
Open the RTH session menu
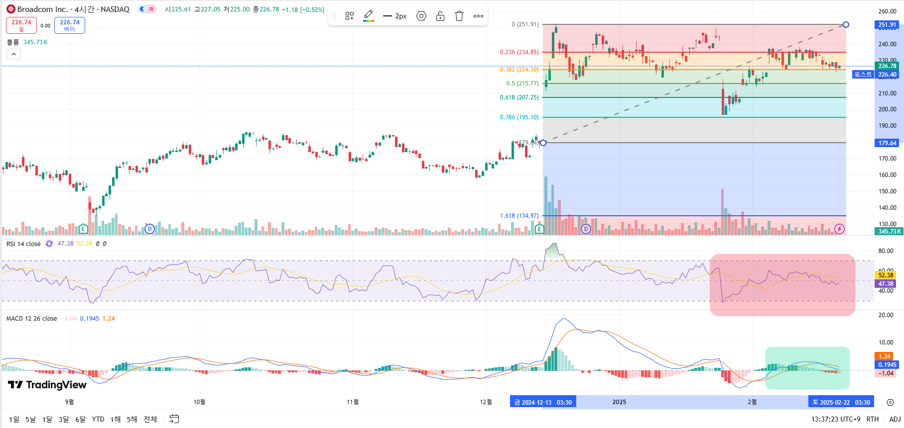[x=873, y=419]
